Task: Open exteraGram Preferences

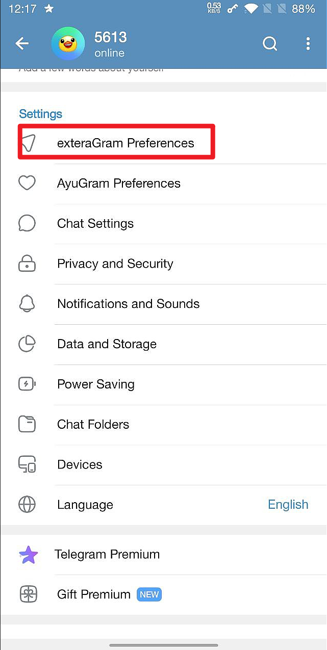Action: [125, 143]
